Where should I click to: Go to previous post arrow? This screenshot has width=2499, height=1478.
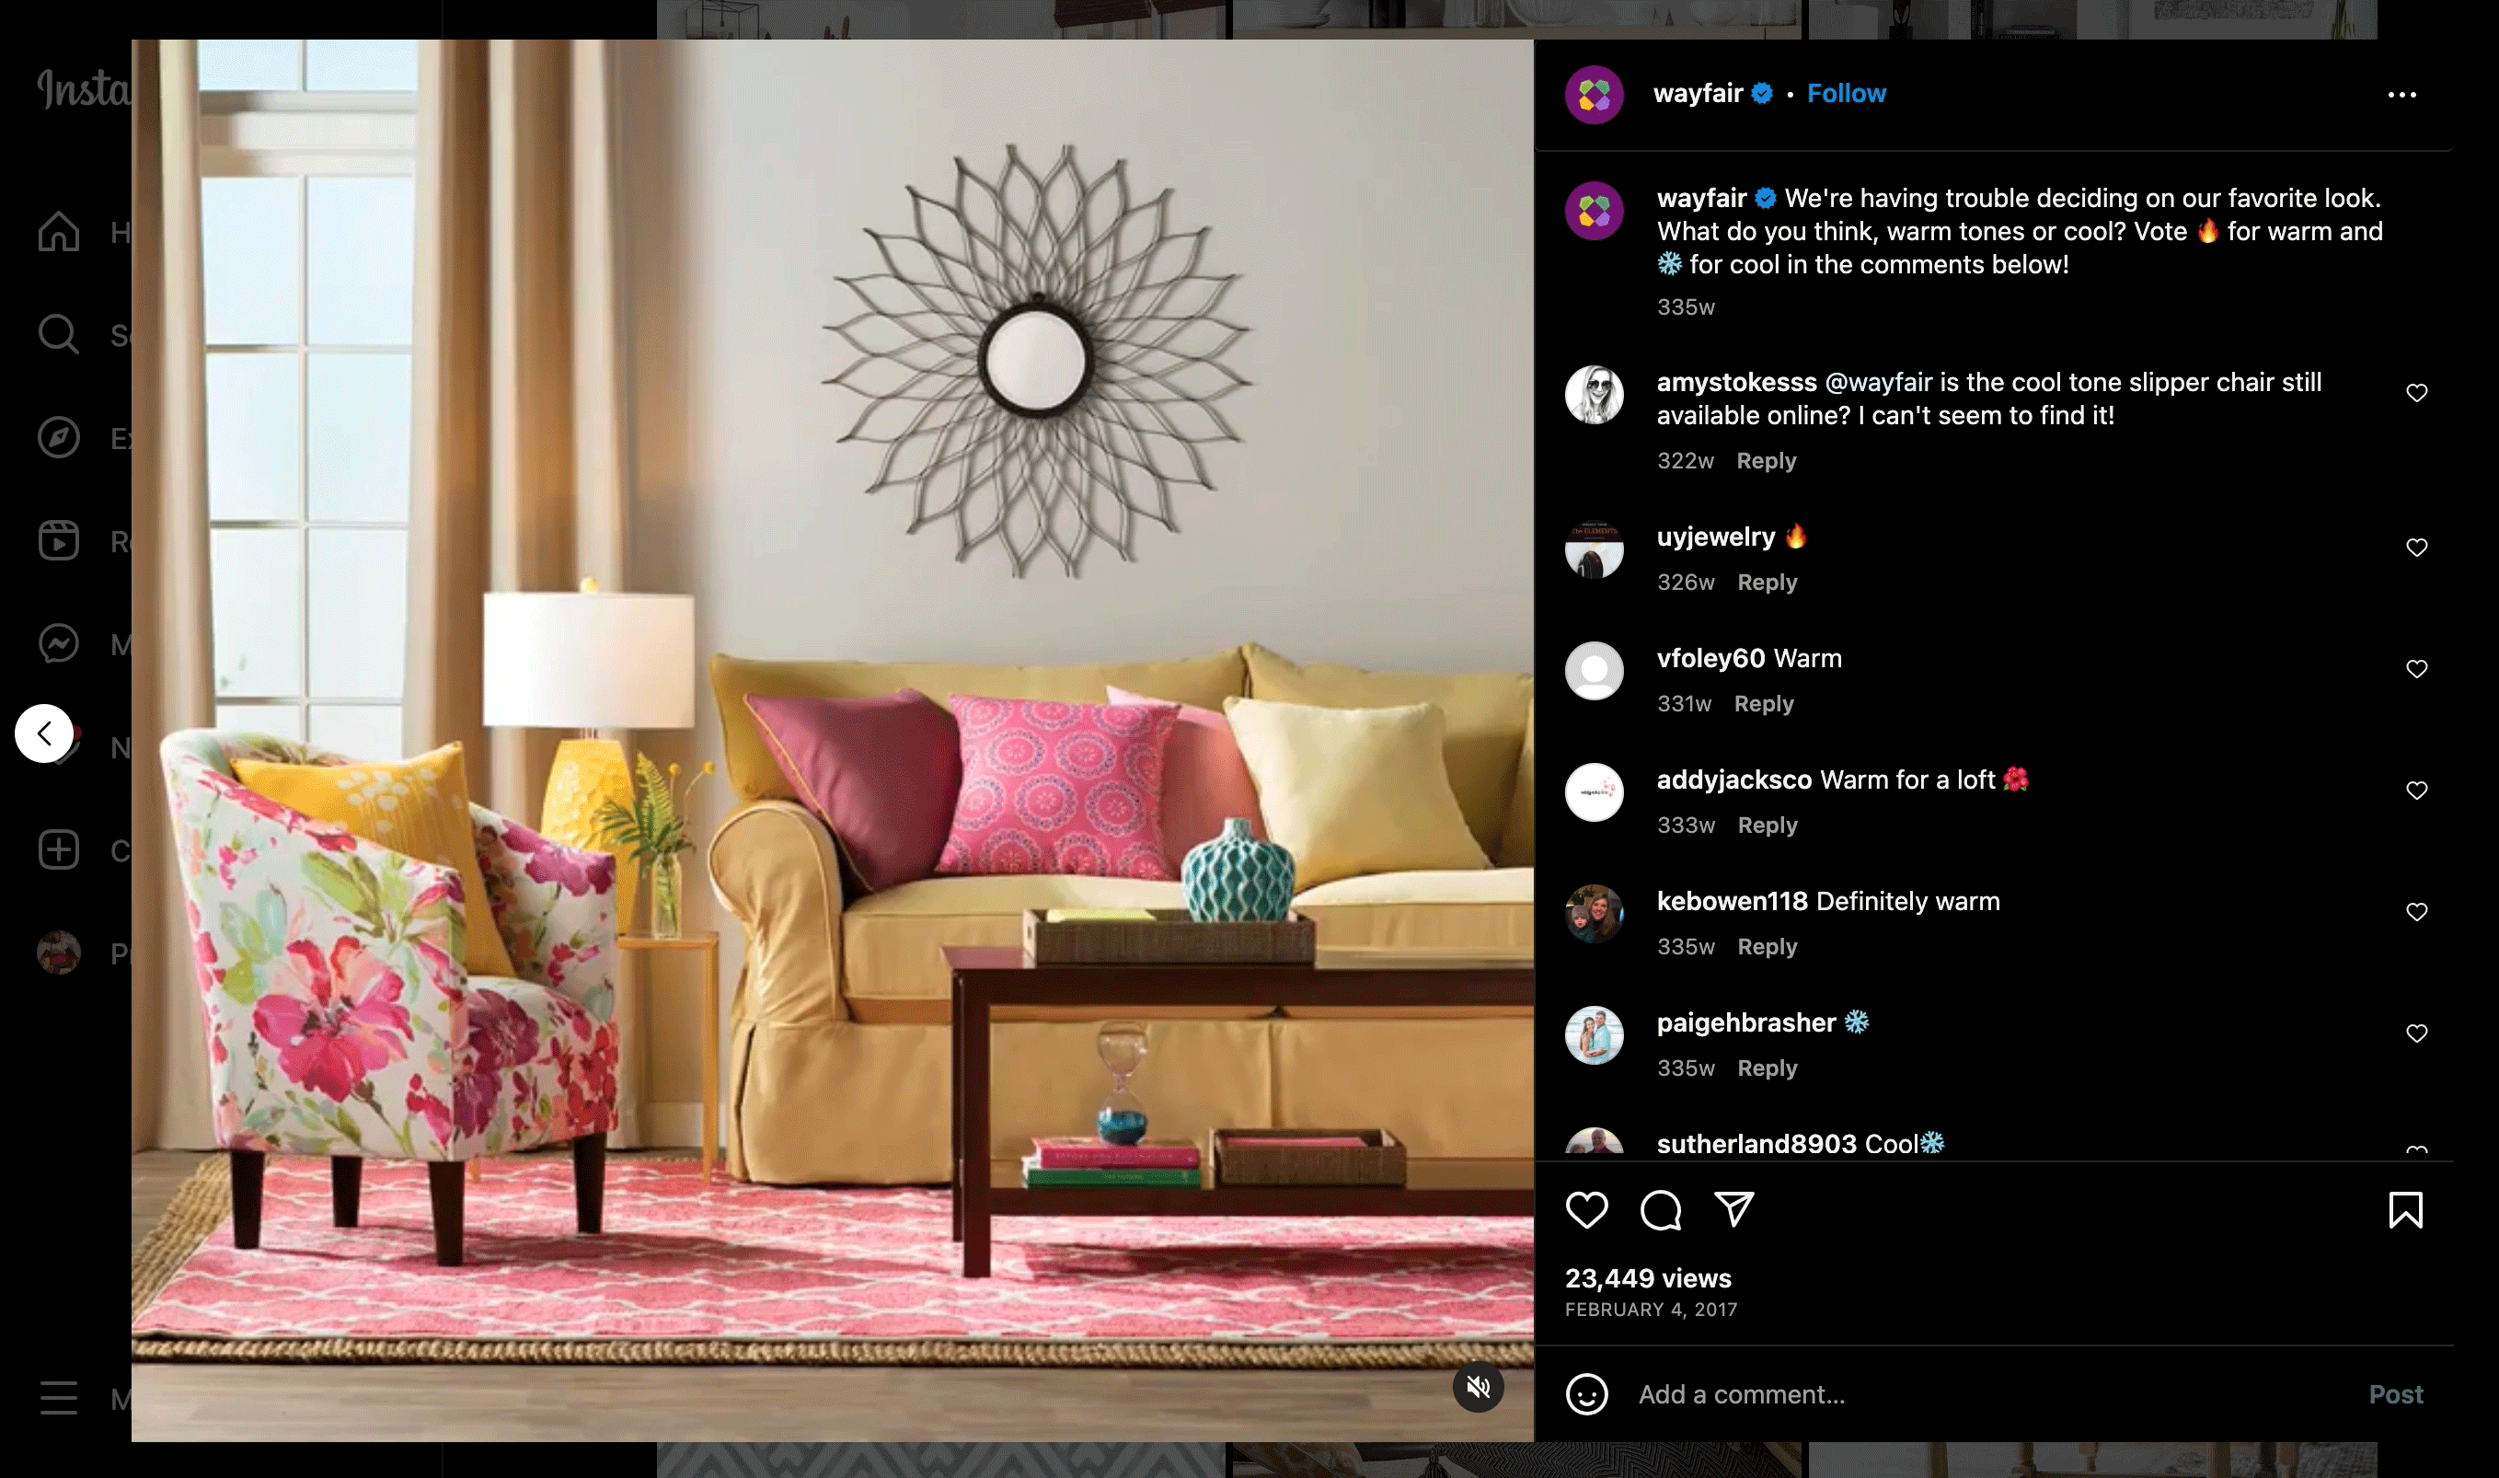[44, 734]
